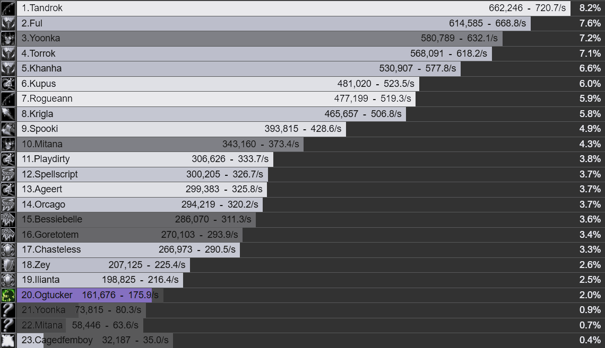Open player name 17.Chasteless

click(x=51, y=250)
